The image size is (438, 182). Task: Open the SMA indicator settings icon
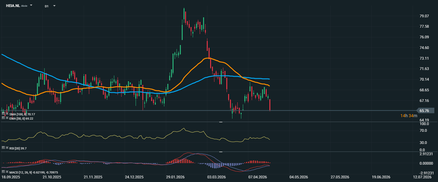[x=3, y=114]
